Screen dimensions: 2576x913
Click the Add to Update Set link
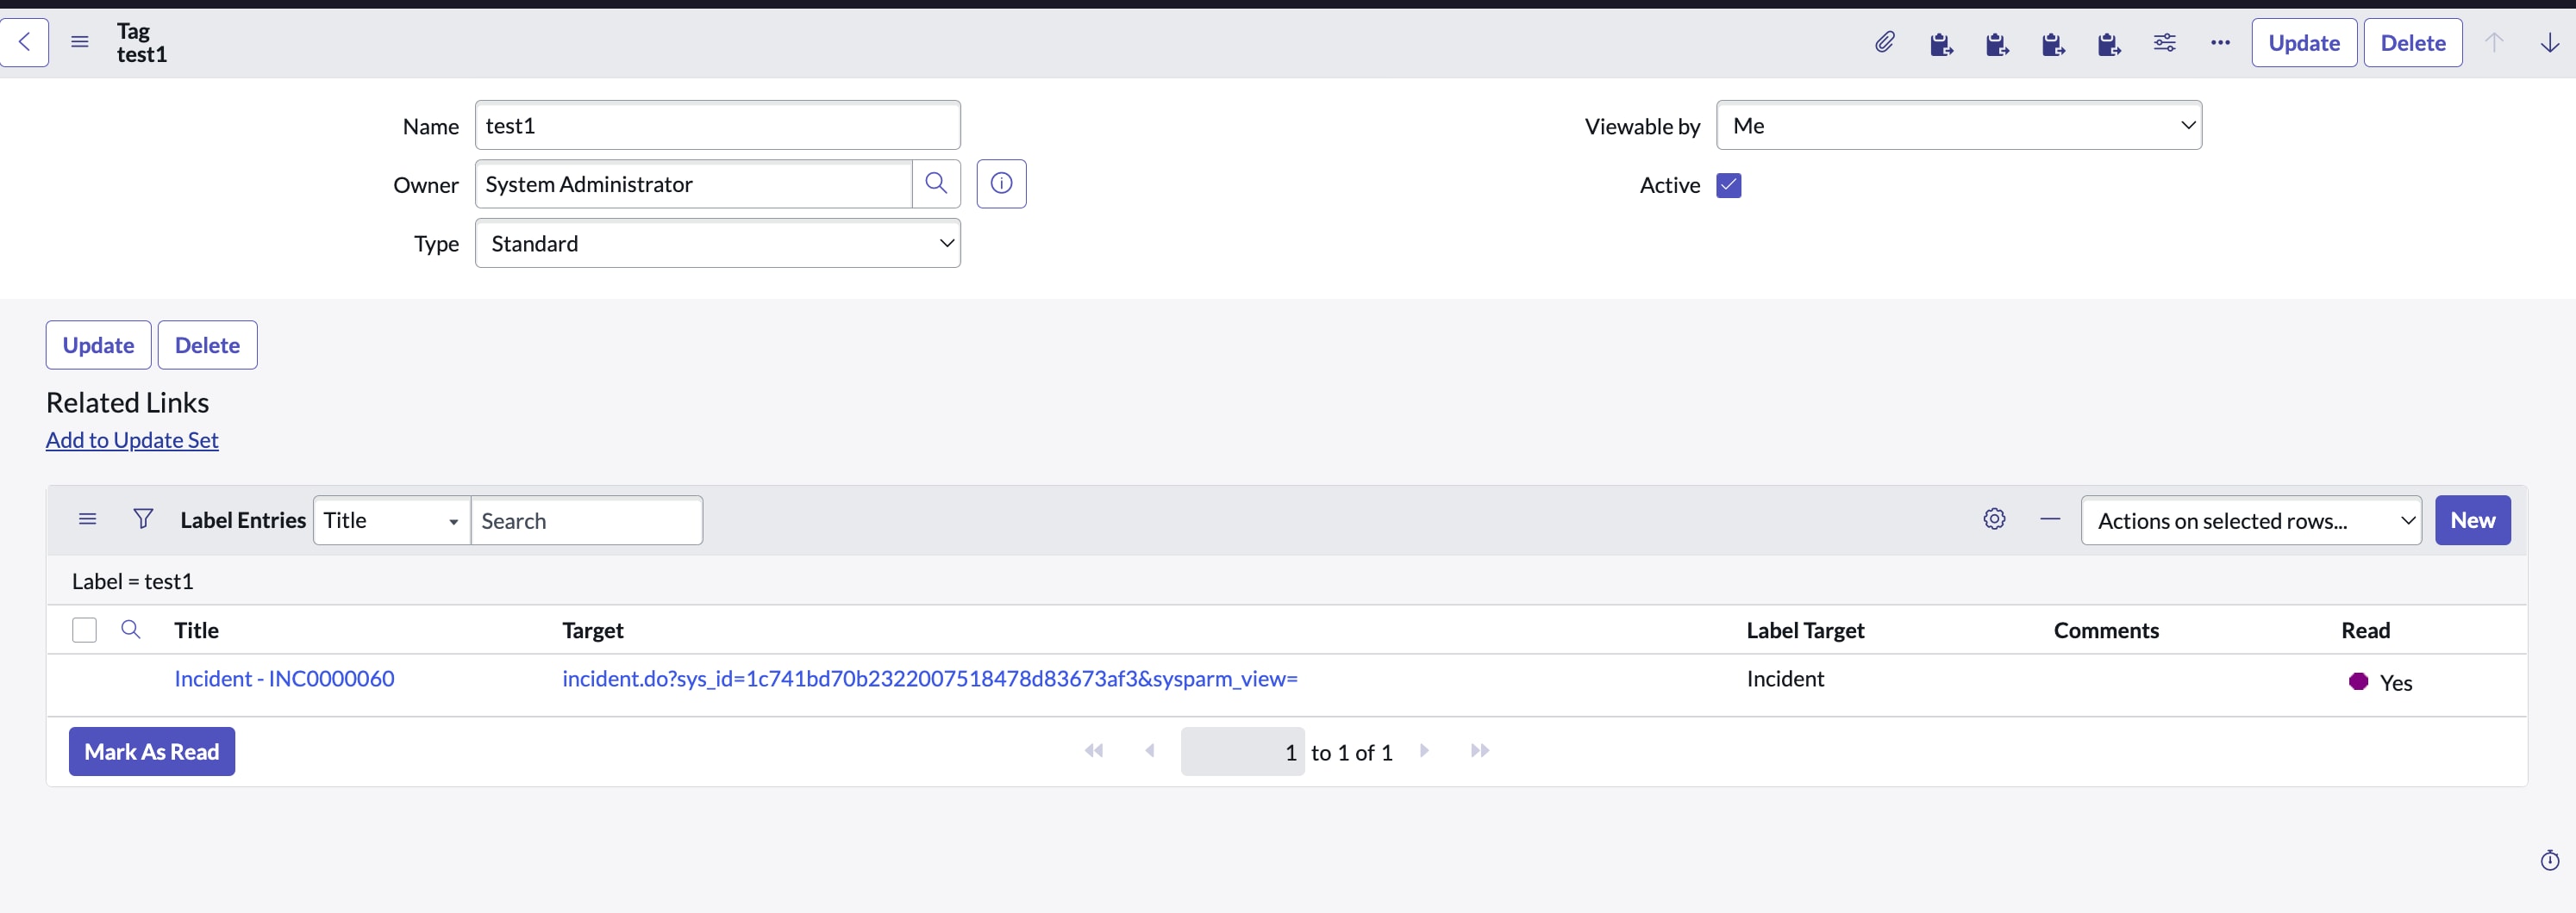[133, 439]
